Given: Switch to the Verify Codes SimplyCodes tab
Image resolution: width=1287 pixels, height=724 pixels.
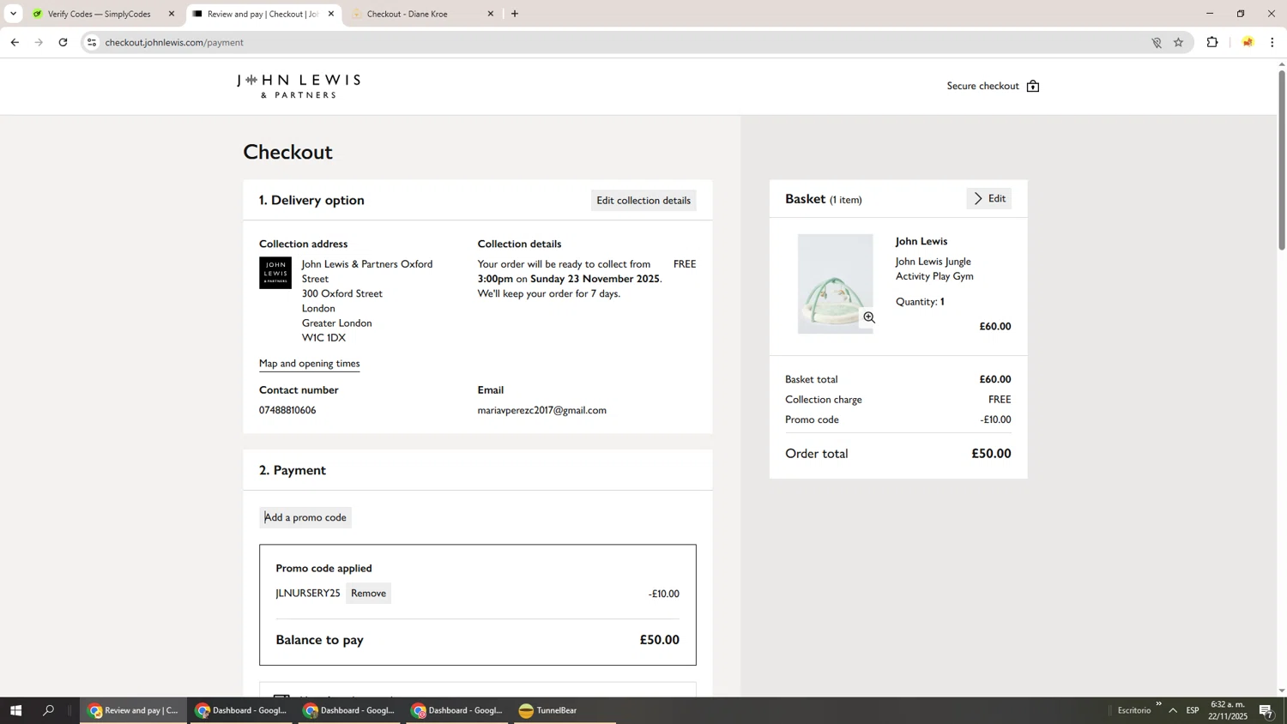Looking at the screenshot, I should [99, 14].
